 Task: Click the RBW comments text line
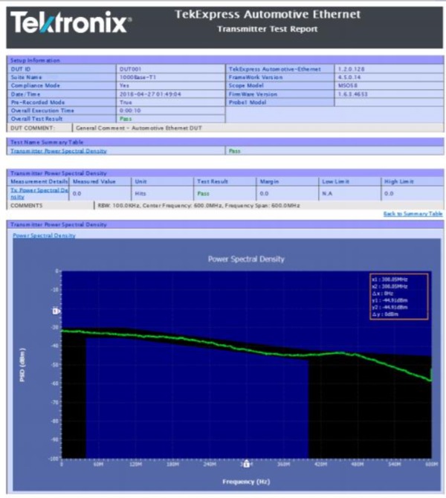click(x=198, y=205)
